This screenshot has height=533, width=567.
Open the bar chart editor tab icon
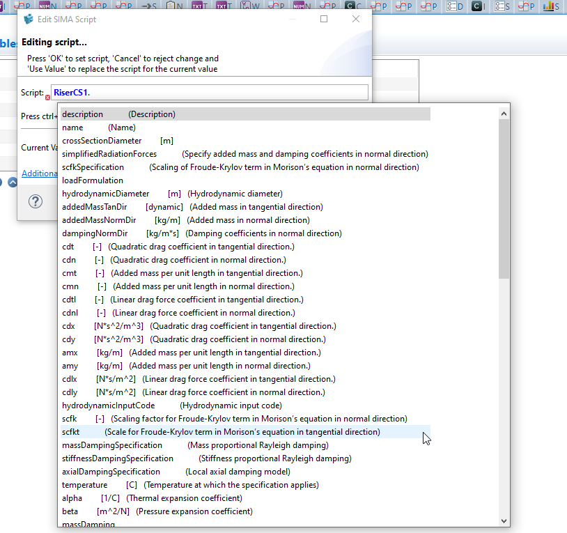click(551, 6)
